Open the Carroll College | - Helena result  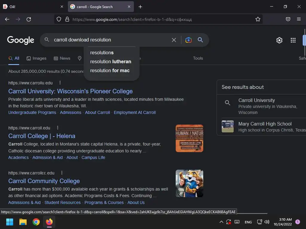[x=42, y=136]
